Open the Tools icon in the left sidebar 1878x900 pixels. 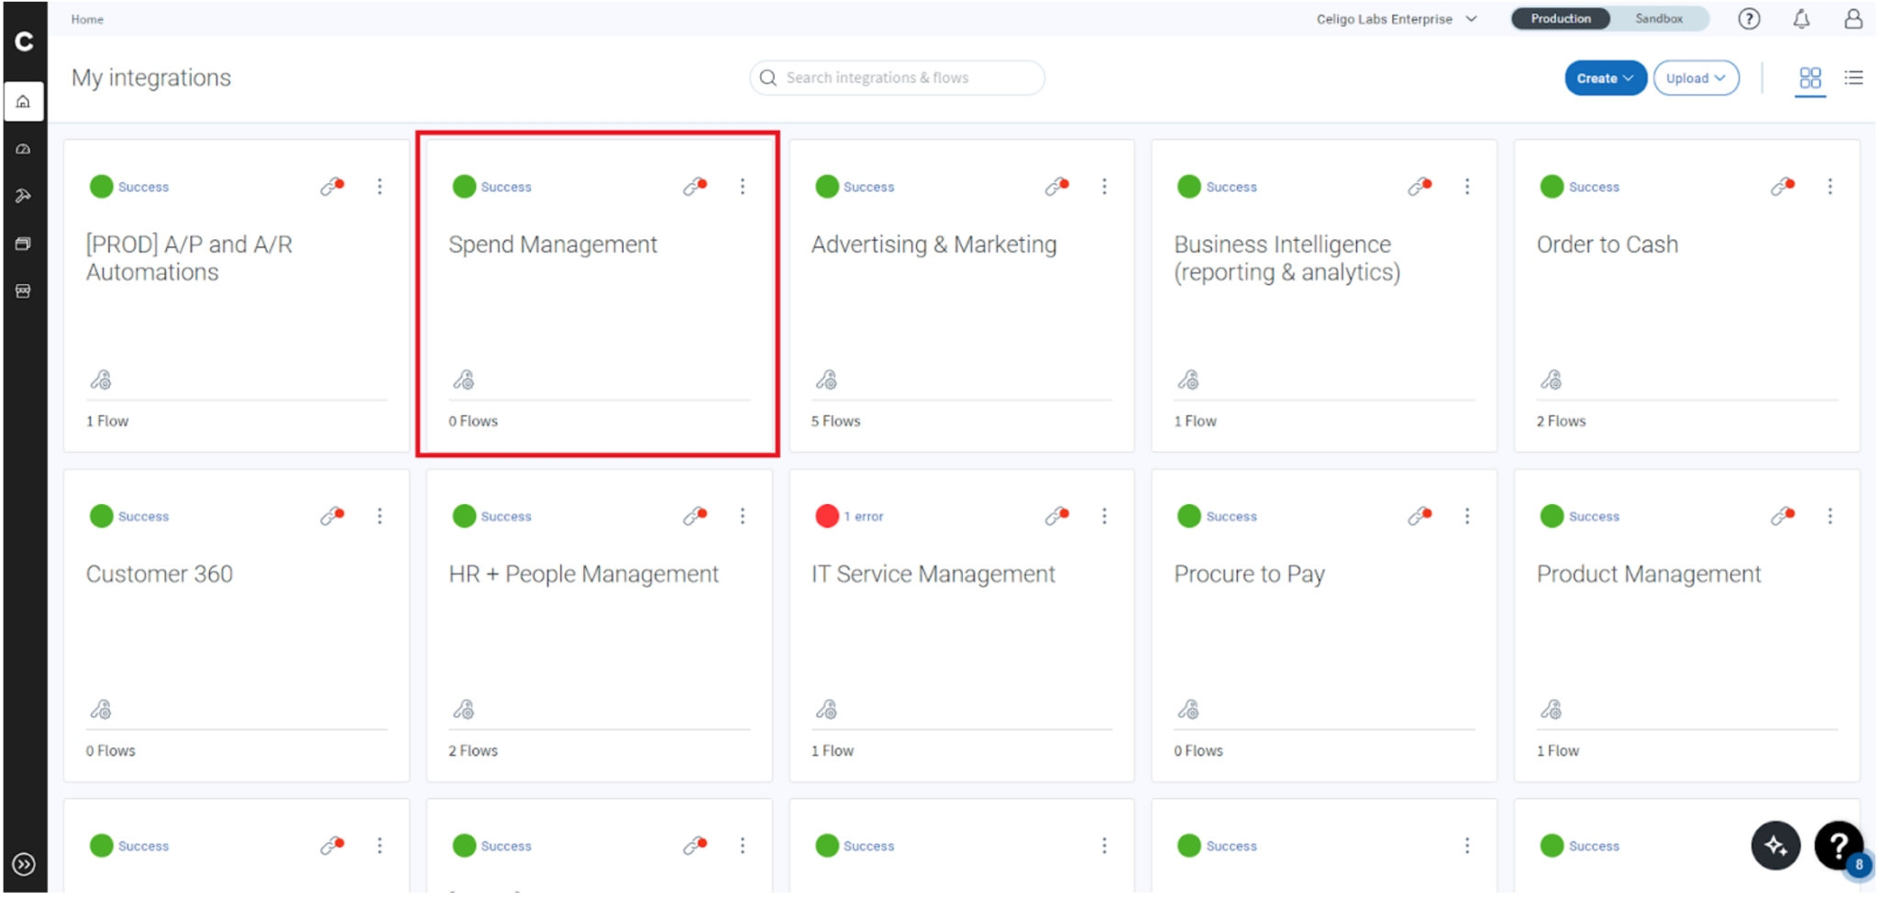tap(23, 195)
